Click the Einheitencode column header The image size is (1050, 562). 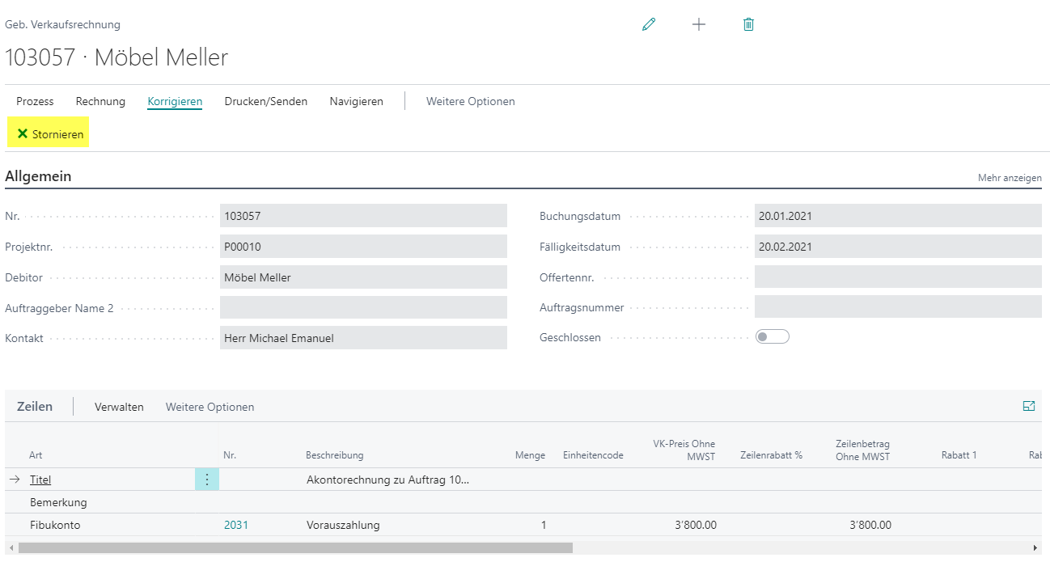click(x=593, y=455)
